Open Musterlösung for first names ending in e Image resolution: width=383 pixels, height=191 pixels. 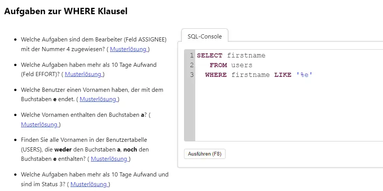[x=99, y=99]
